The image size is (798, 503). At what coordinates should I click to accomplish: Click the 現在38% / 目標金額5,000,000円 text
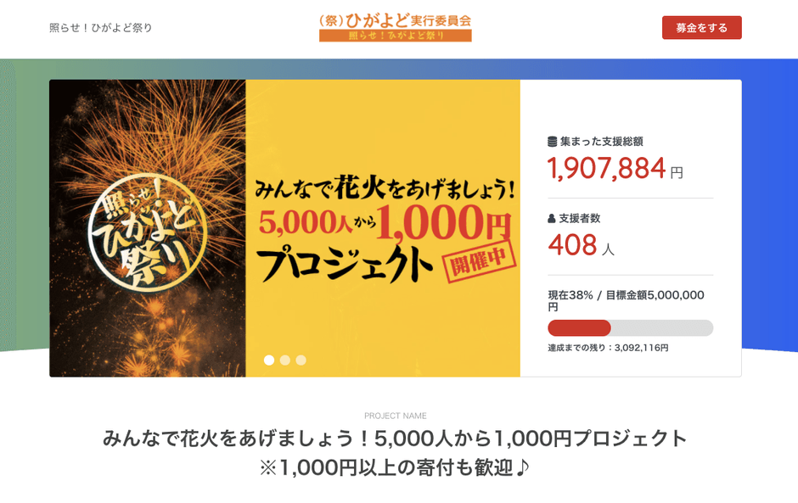pyautogui.click(x=626, y=300)
